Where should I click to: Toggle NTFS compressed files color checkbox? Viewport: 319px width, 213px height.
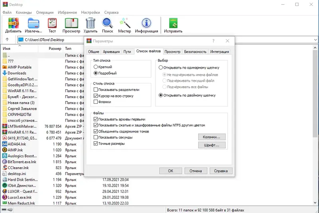96,125
